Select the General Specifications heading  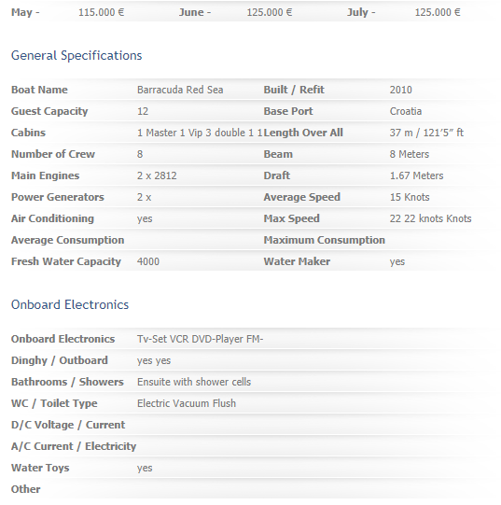click(77, 55)
